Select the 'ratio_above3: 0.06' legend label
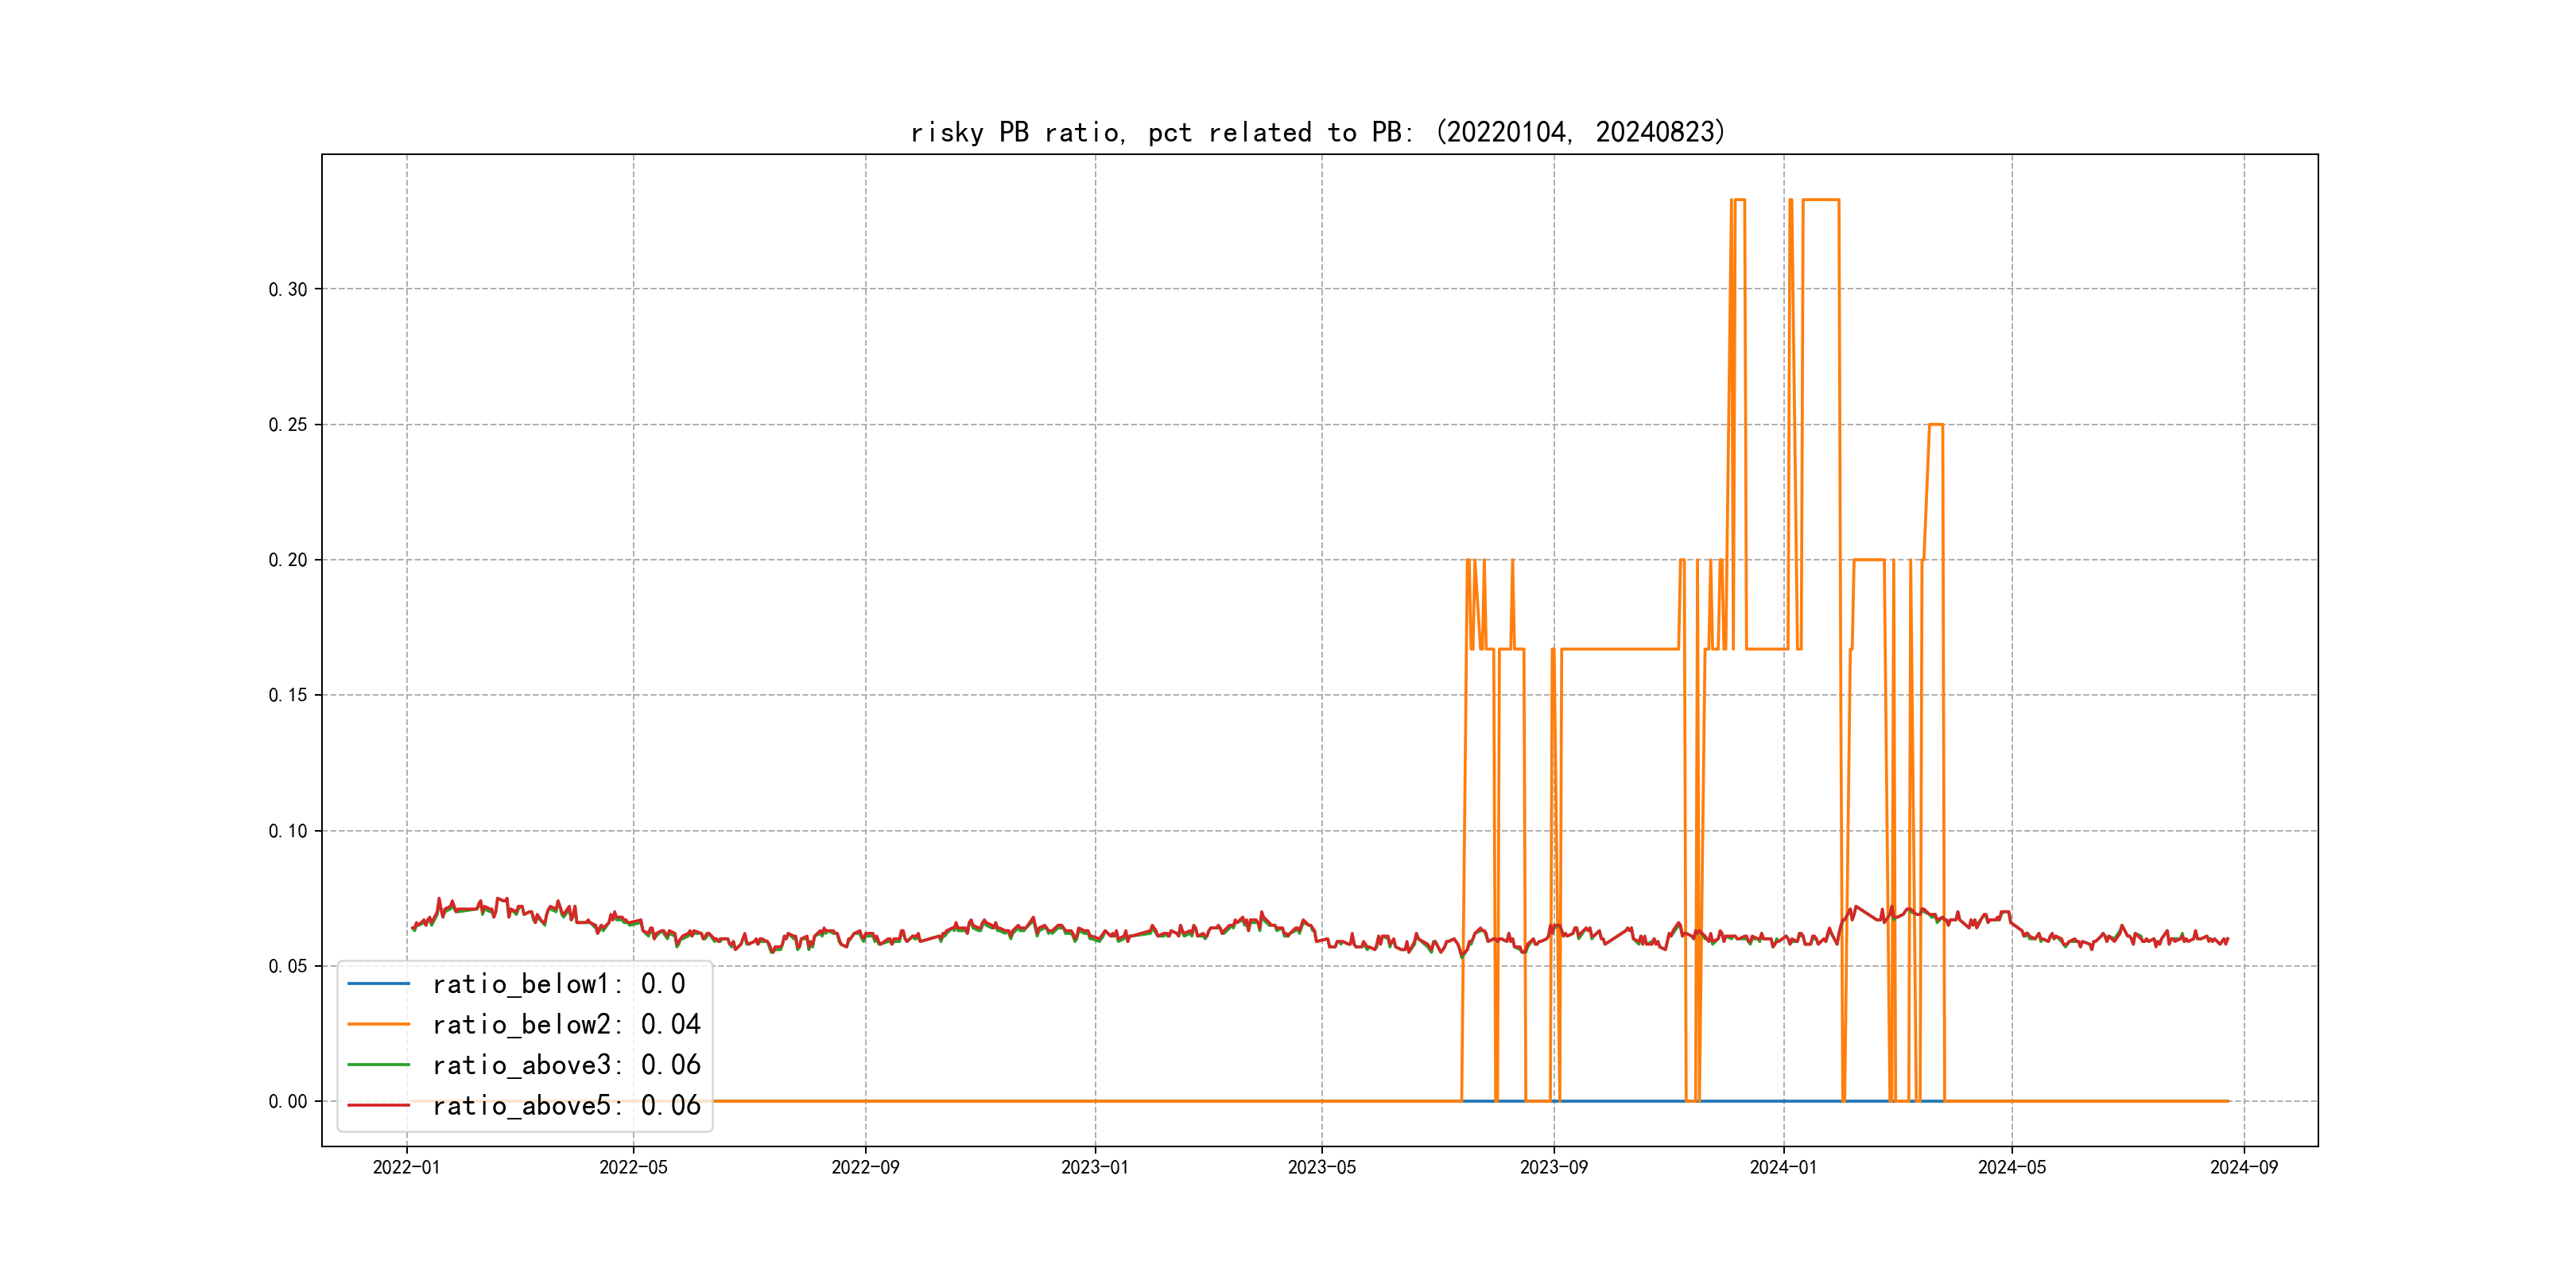 tap(566, 1065)
